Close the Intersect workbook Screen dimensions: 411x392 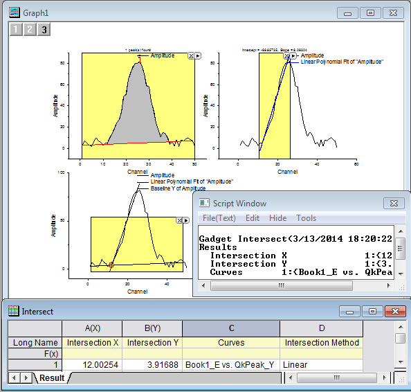[x=395, y=311]
